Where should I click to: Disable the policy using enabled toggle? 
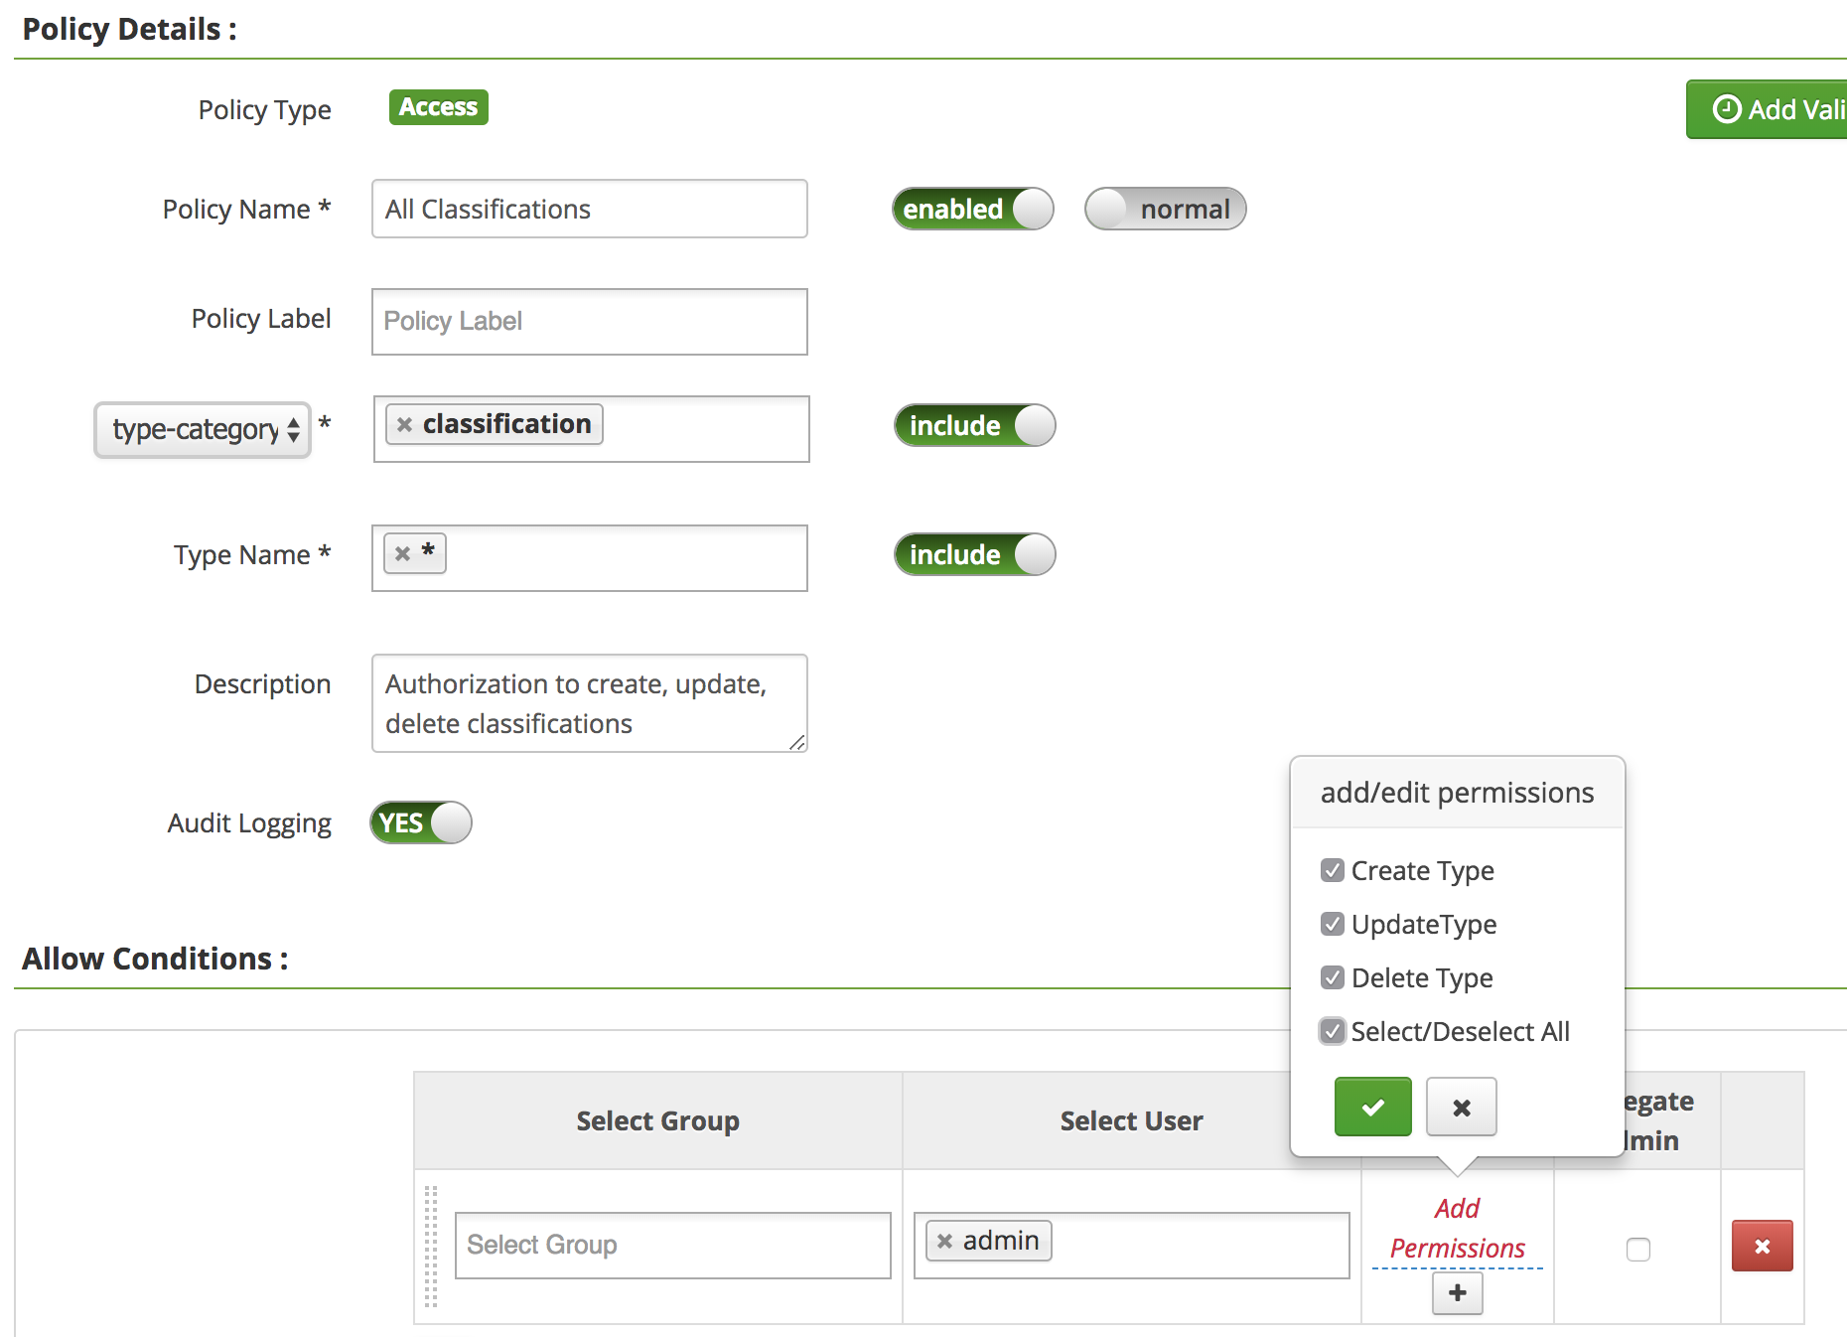click(x=972, y=210)
